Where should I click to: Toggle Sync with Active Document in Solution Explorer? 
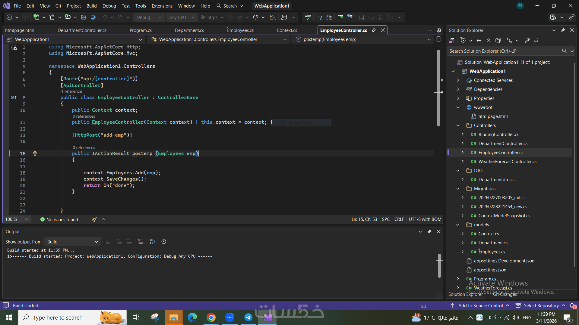[479, 40]
